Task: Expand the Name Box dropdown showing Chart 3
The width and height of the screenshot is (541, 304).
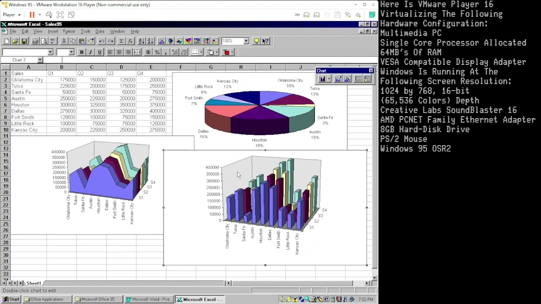Action: (x=40, y=60)
